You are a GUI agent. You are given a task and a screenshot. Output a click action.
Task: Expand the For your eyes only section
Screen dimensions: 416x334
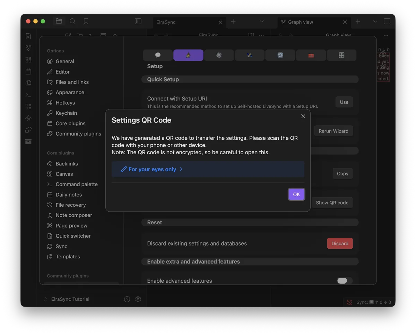tap(208, 169)
